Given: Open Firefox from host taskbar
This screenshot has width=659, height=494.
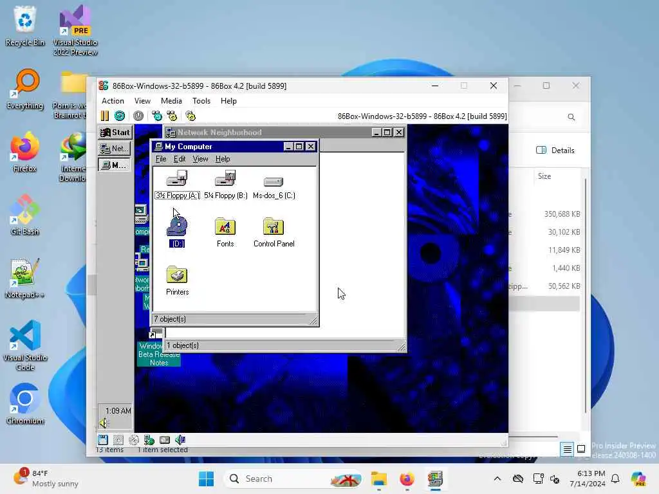Looking at the screenshot, I should tap(407, 479).
